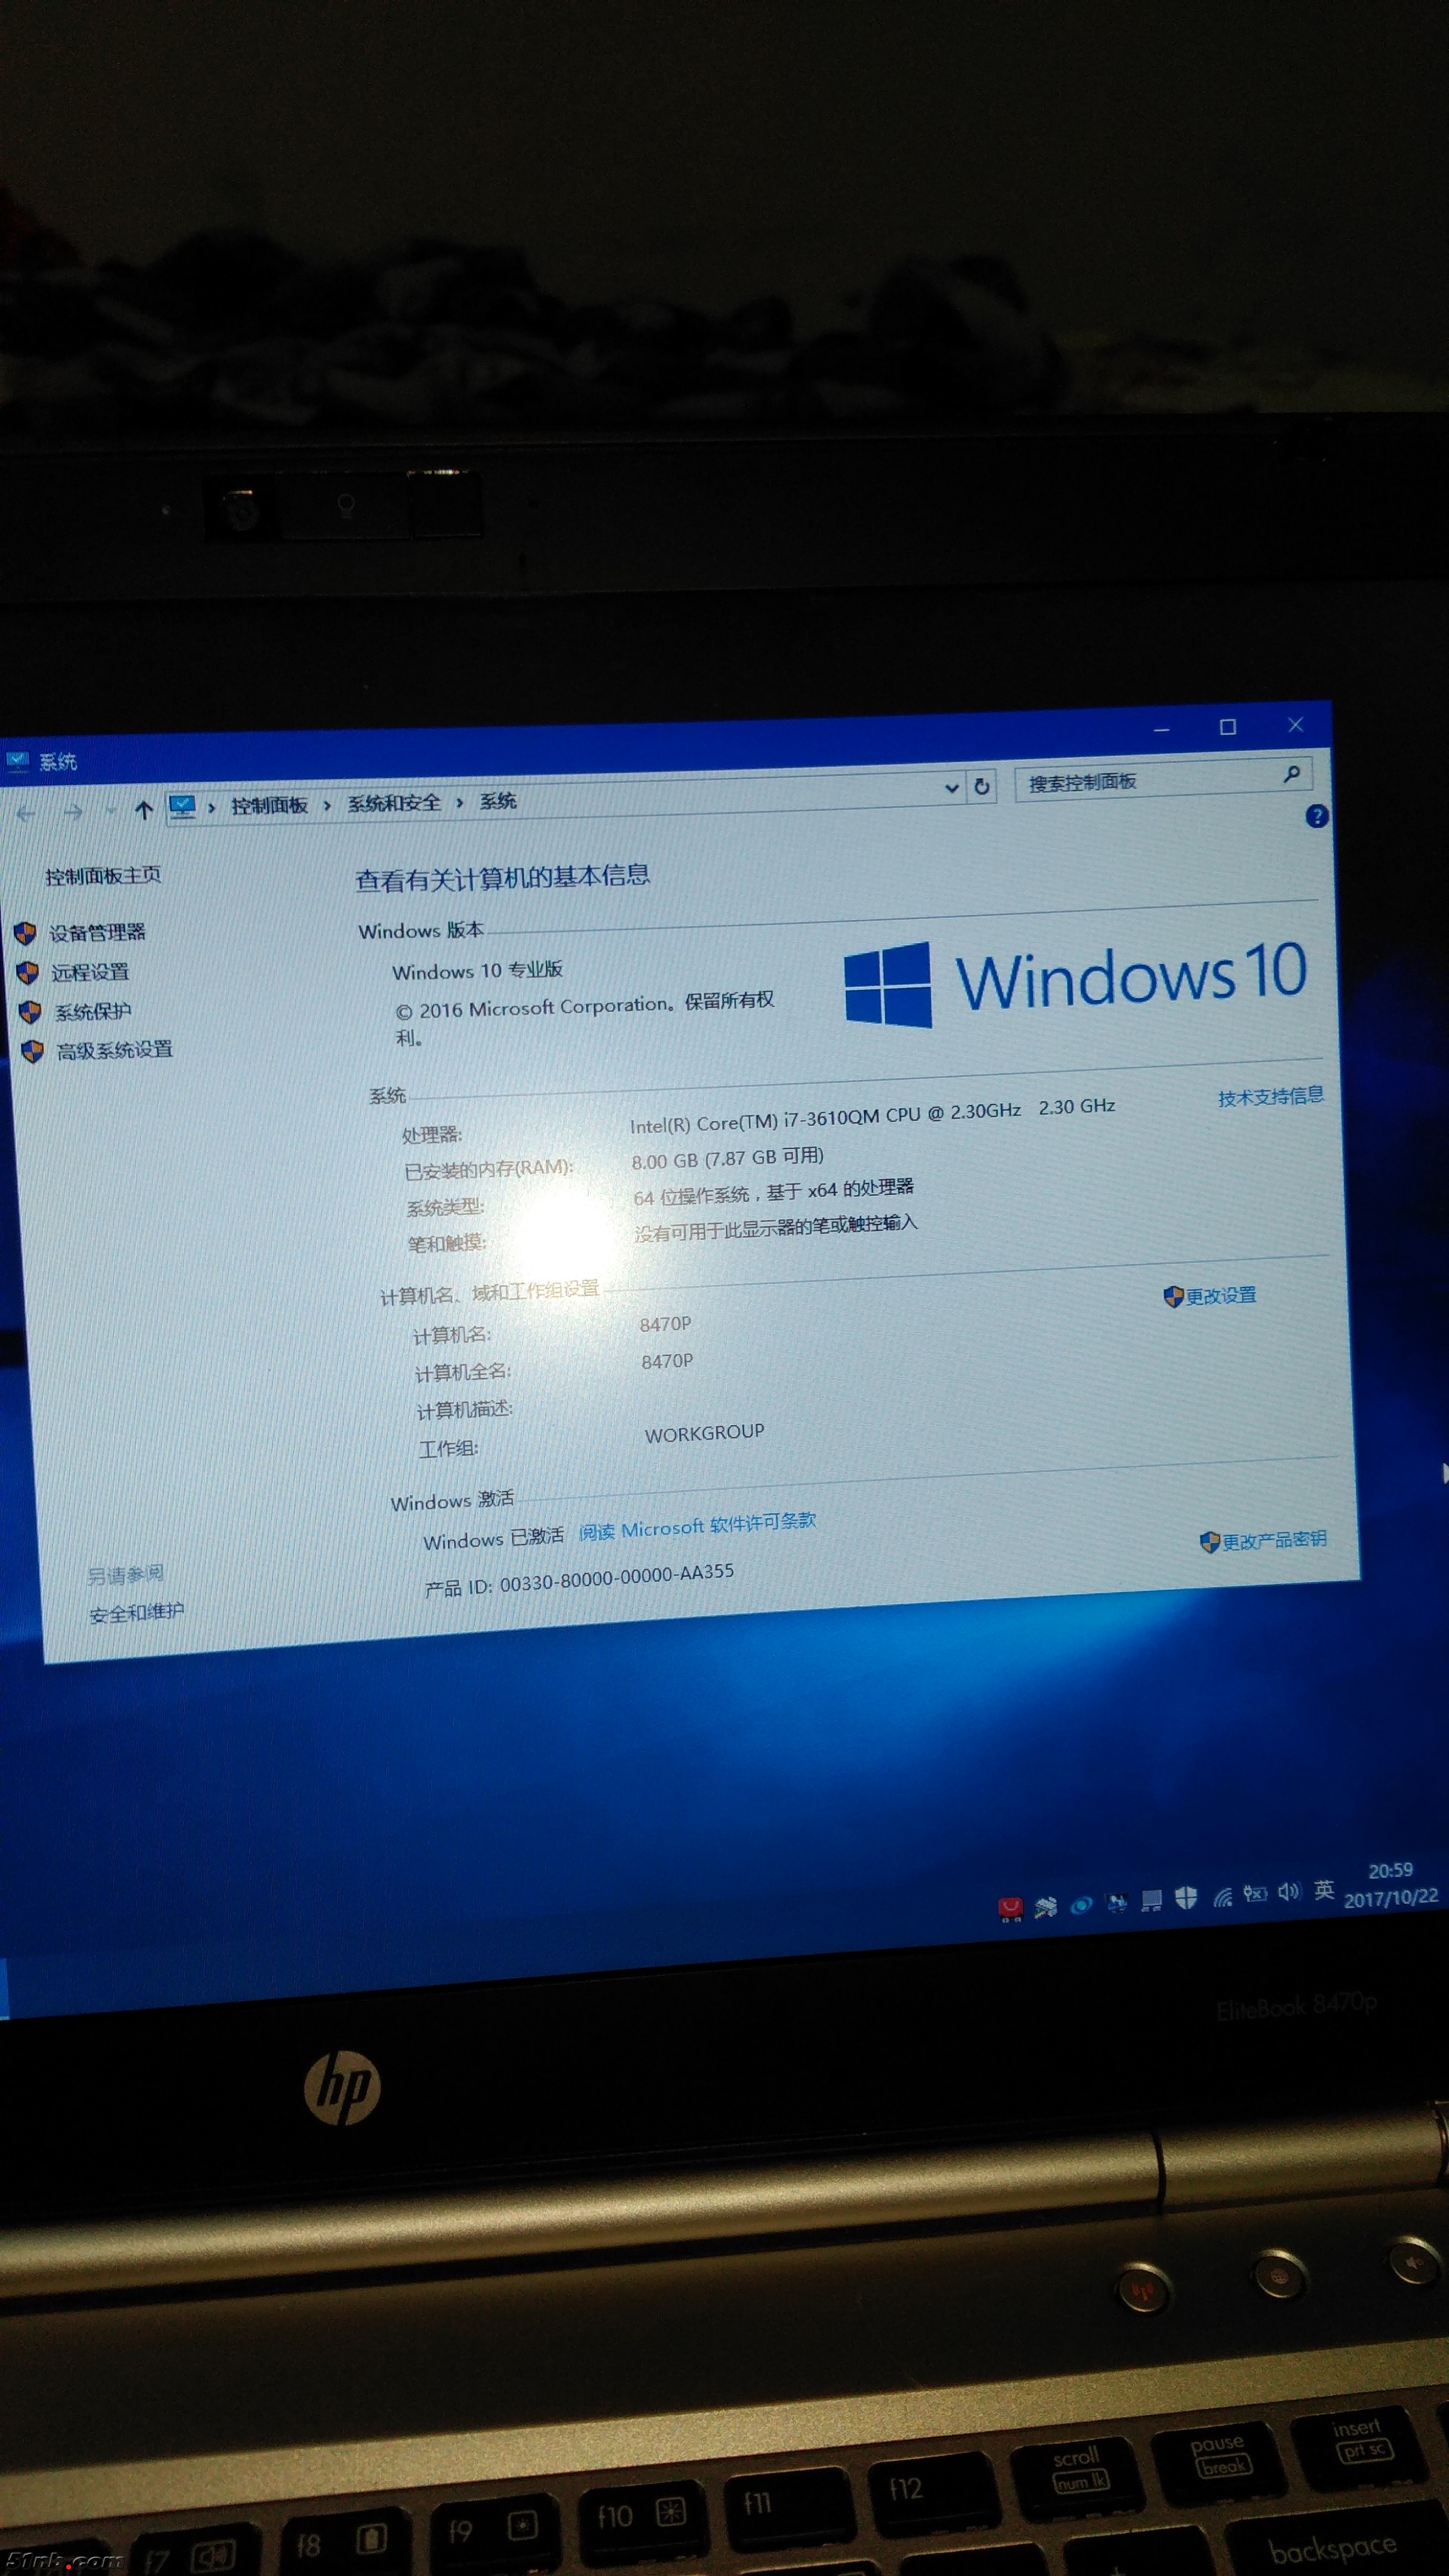Click the back navigation arrow
Screen dimensions: 1449x2576
(x=26, y=813)
